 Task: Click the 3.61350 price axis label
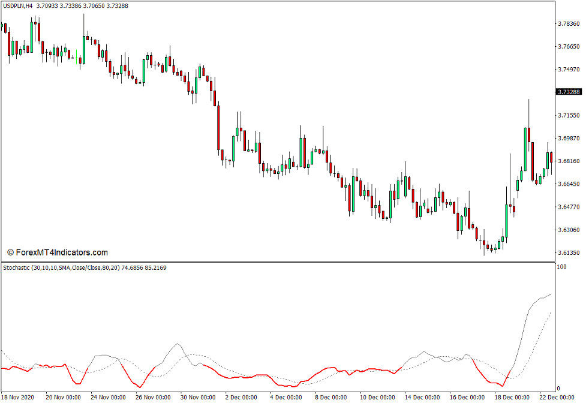(568, 252)
